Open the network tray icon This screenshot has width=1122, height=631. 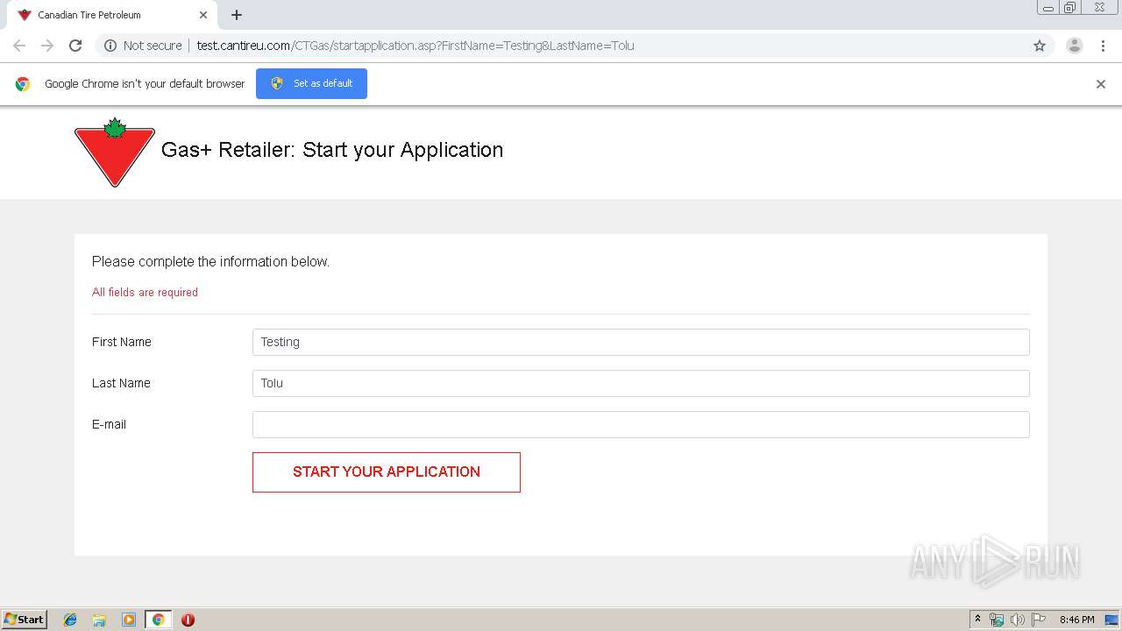[x=997, y=620]
